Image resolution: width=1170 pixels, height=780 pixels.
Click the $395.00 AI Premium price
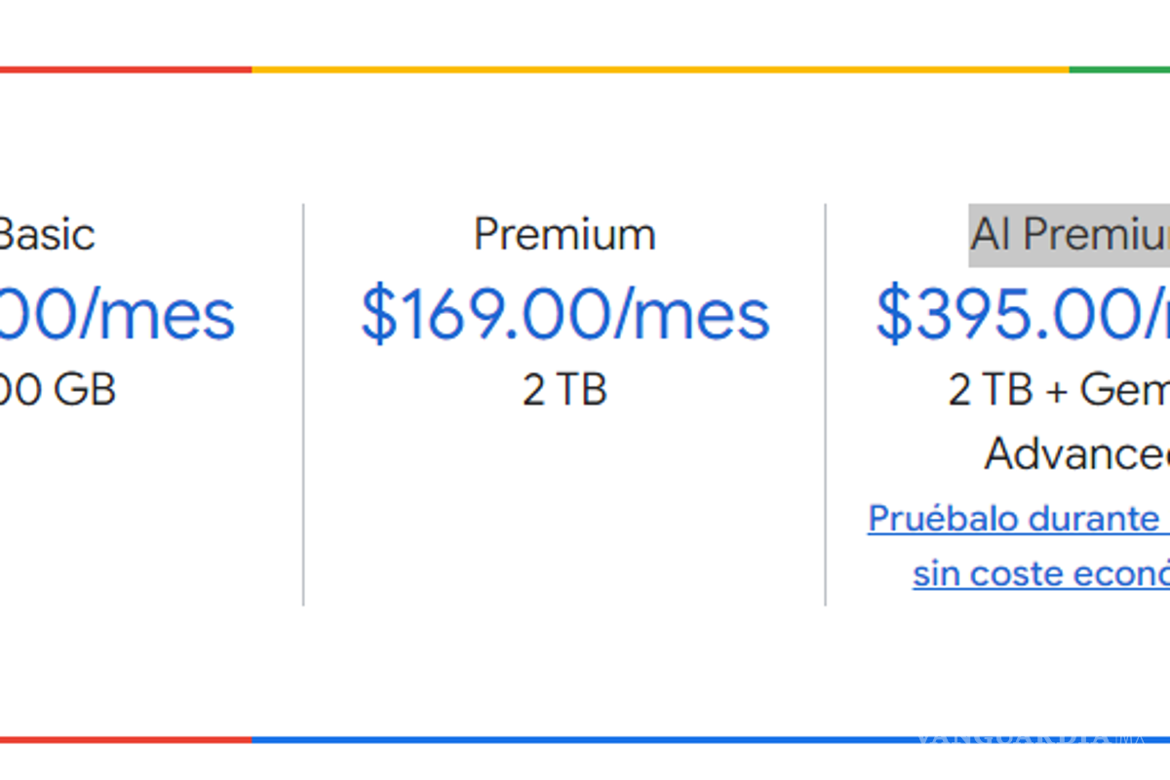point(1022,315)
